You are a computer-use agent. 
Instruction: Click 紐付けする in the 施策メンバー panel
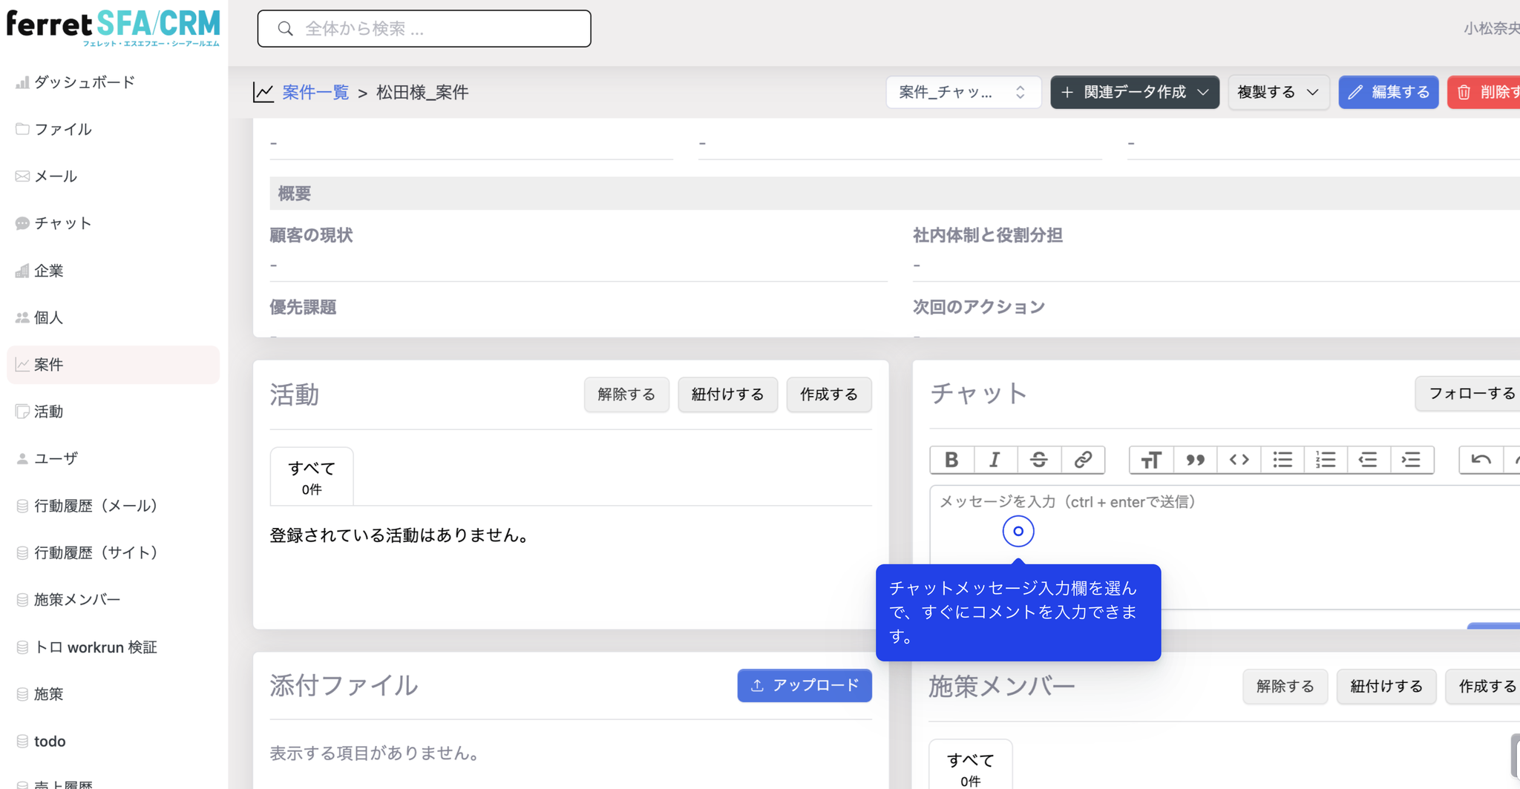click(1386, 687)
